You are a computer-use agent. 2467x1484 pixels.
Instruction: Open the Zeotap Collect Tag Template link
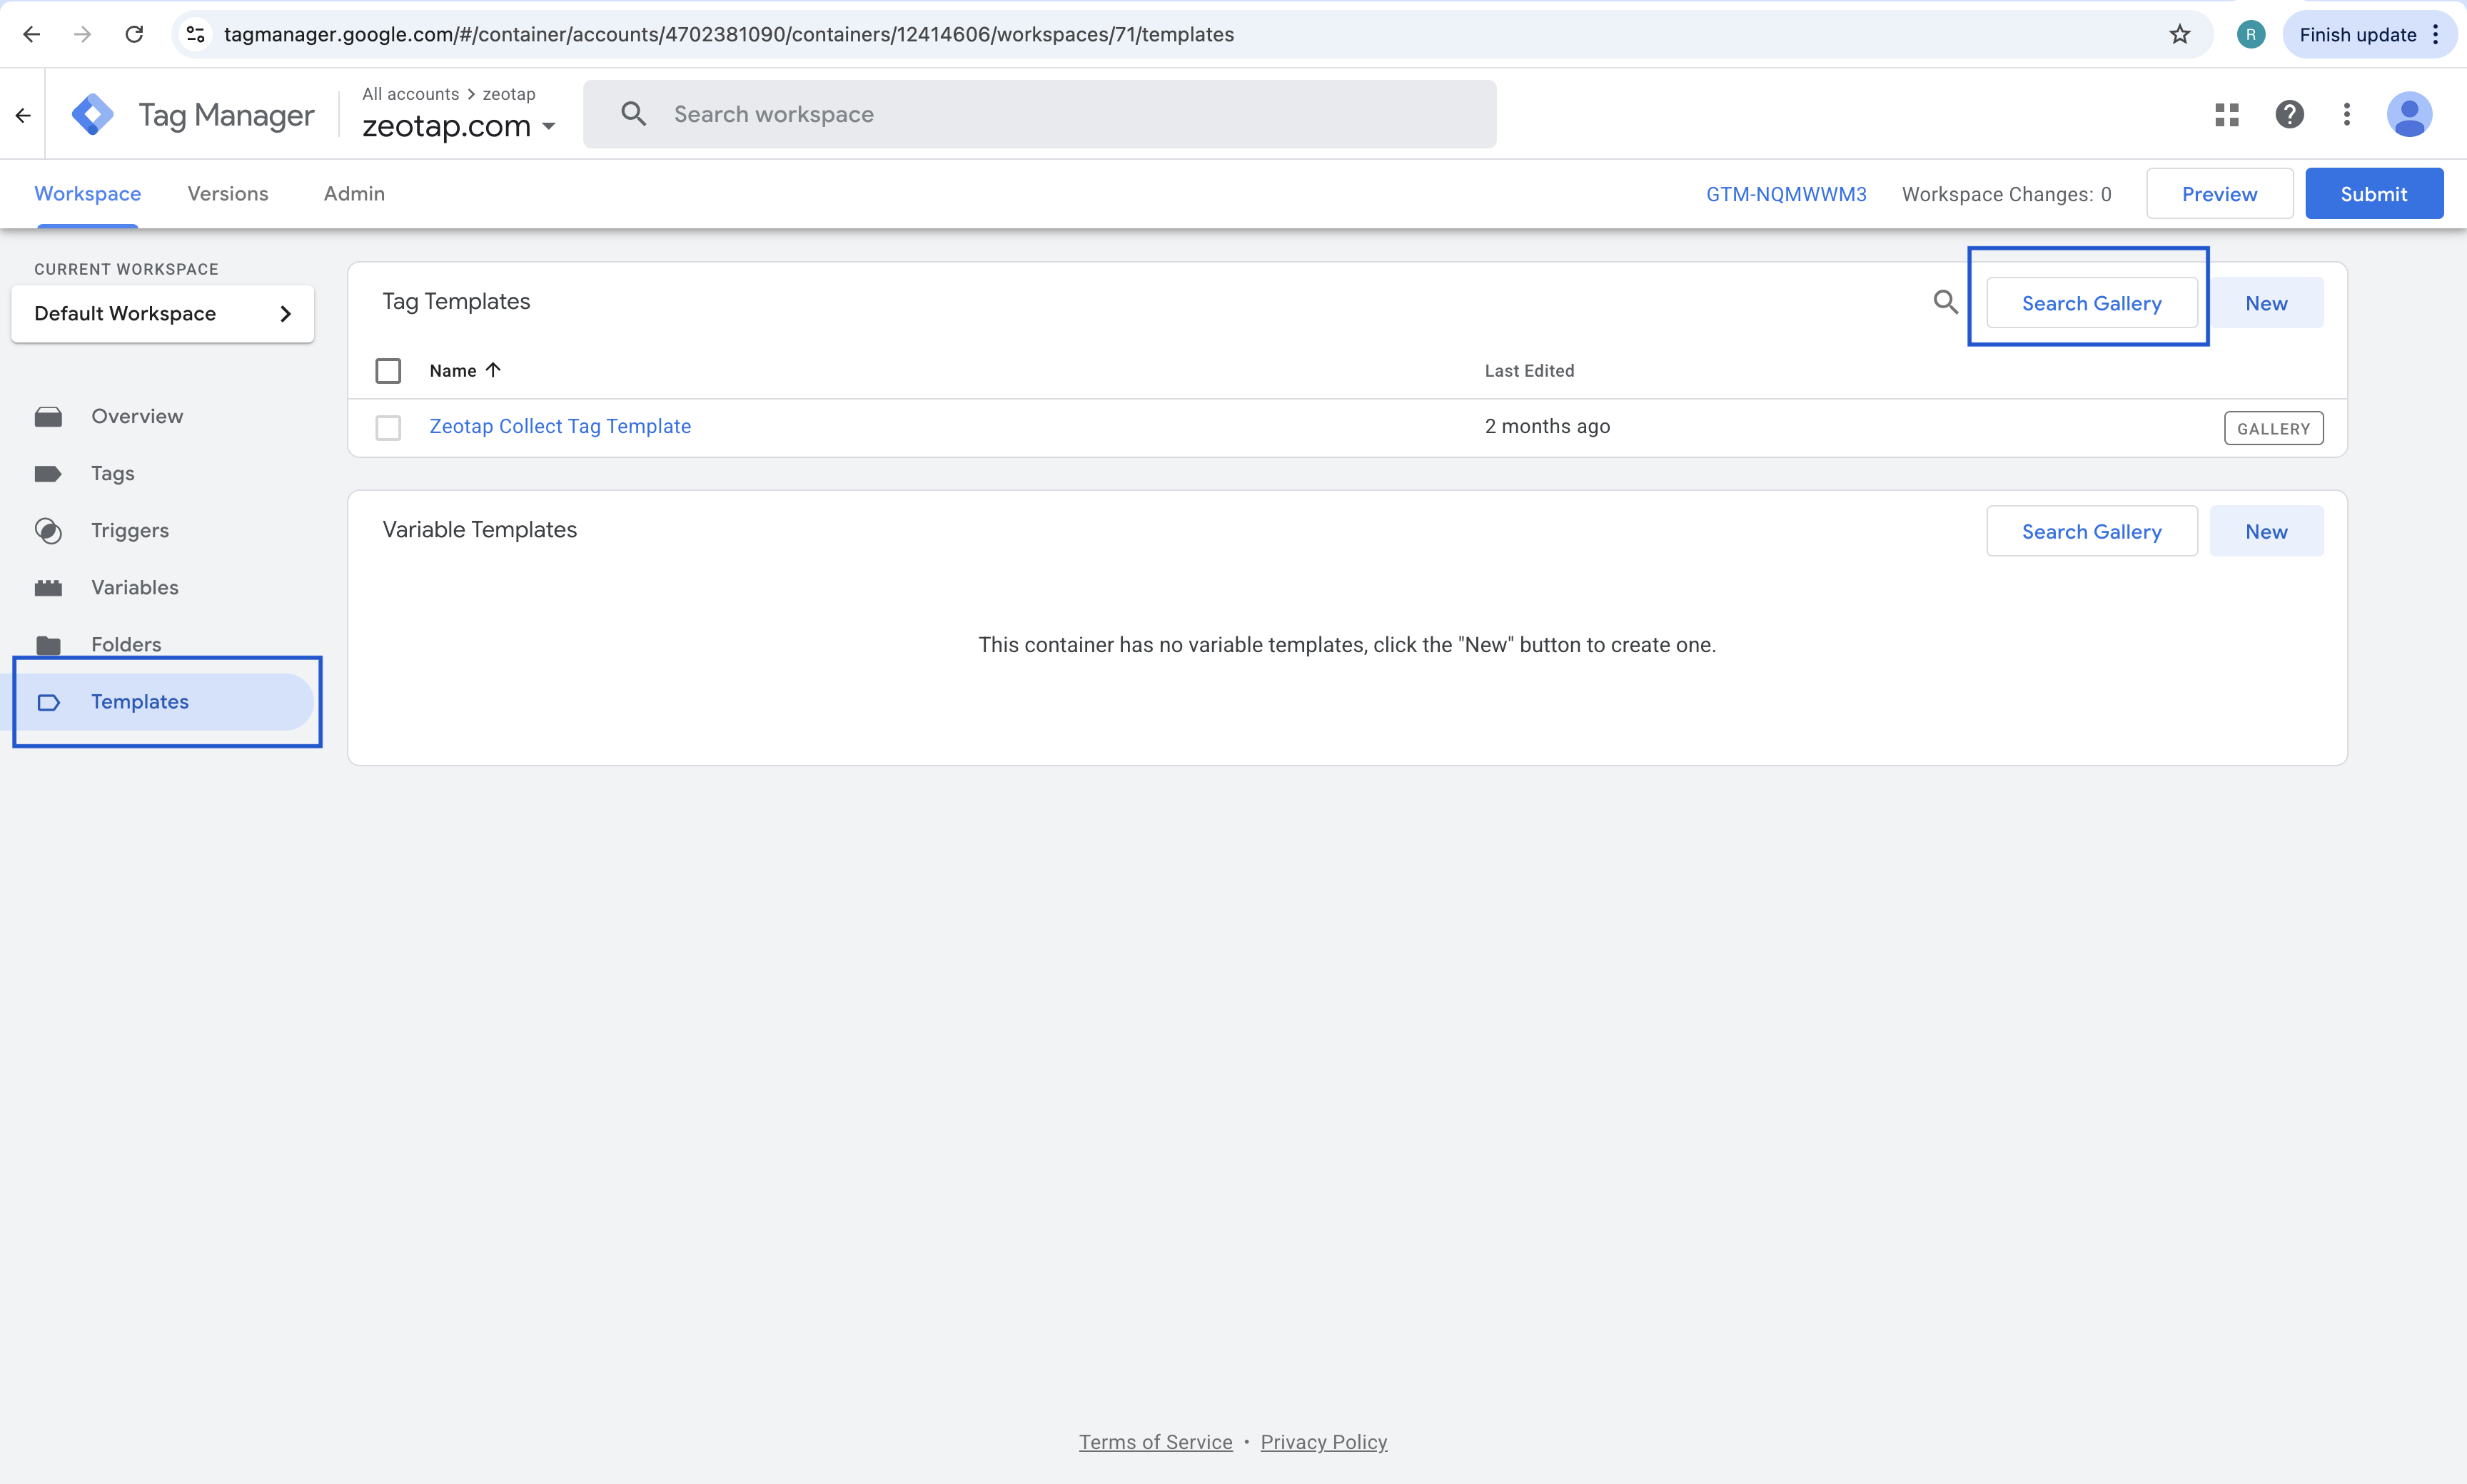559,425
